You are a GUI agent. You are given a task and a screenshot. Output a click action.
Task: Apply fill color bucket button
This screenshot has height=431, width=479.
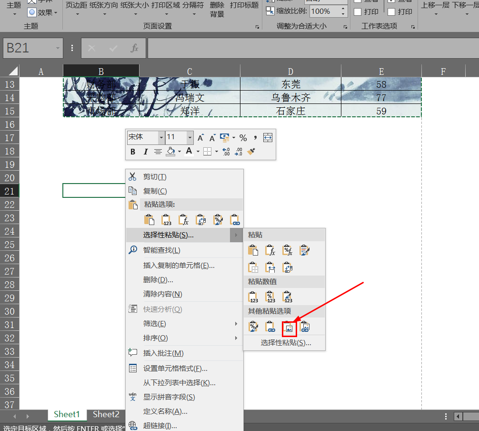pos(171,152)
